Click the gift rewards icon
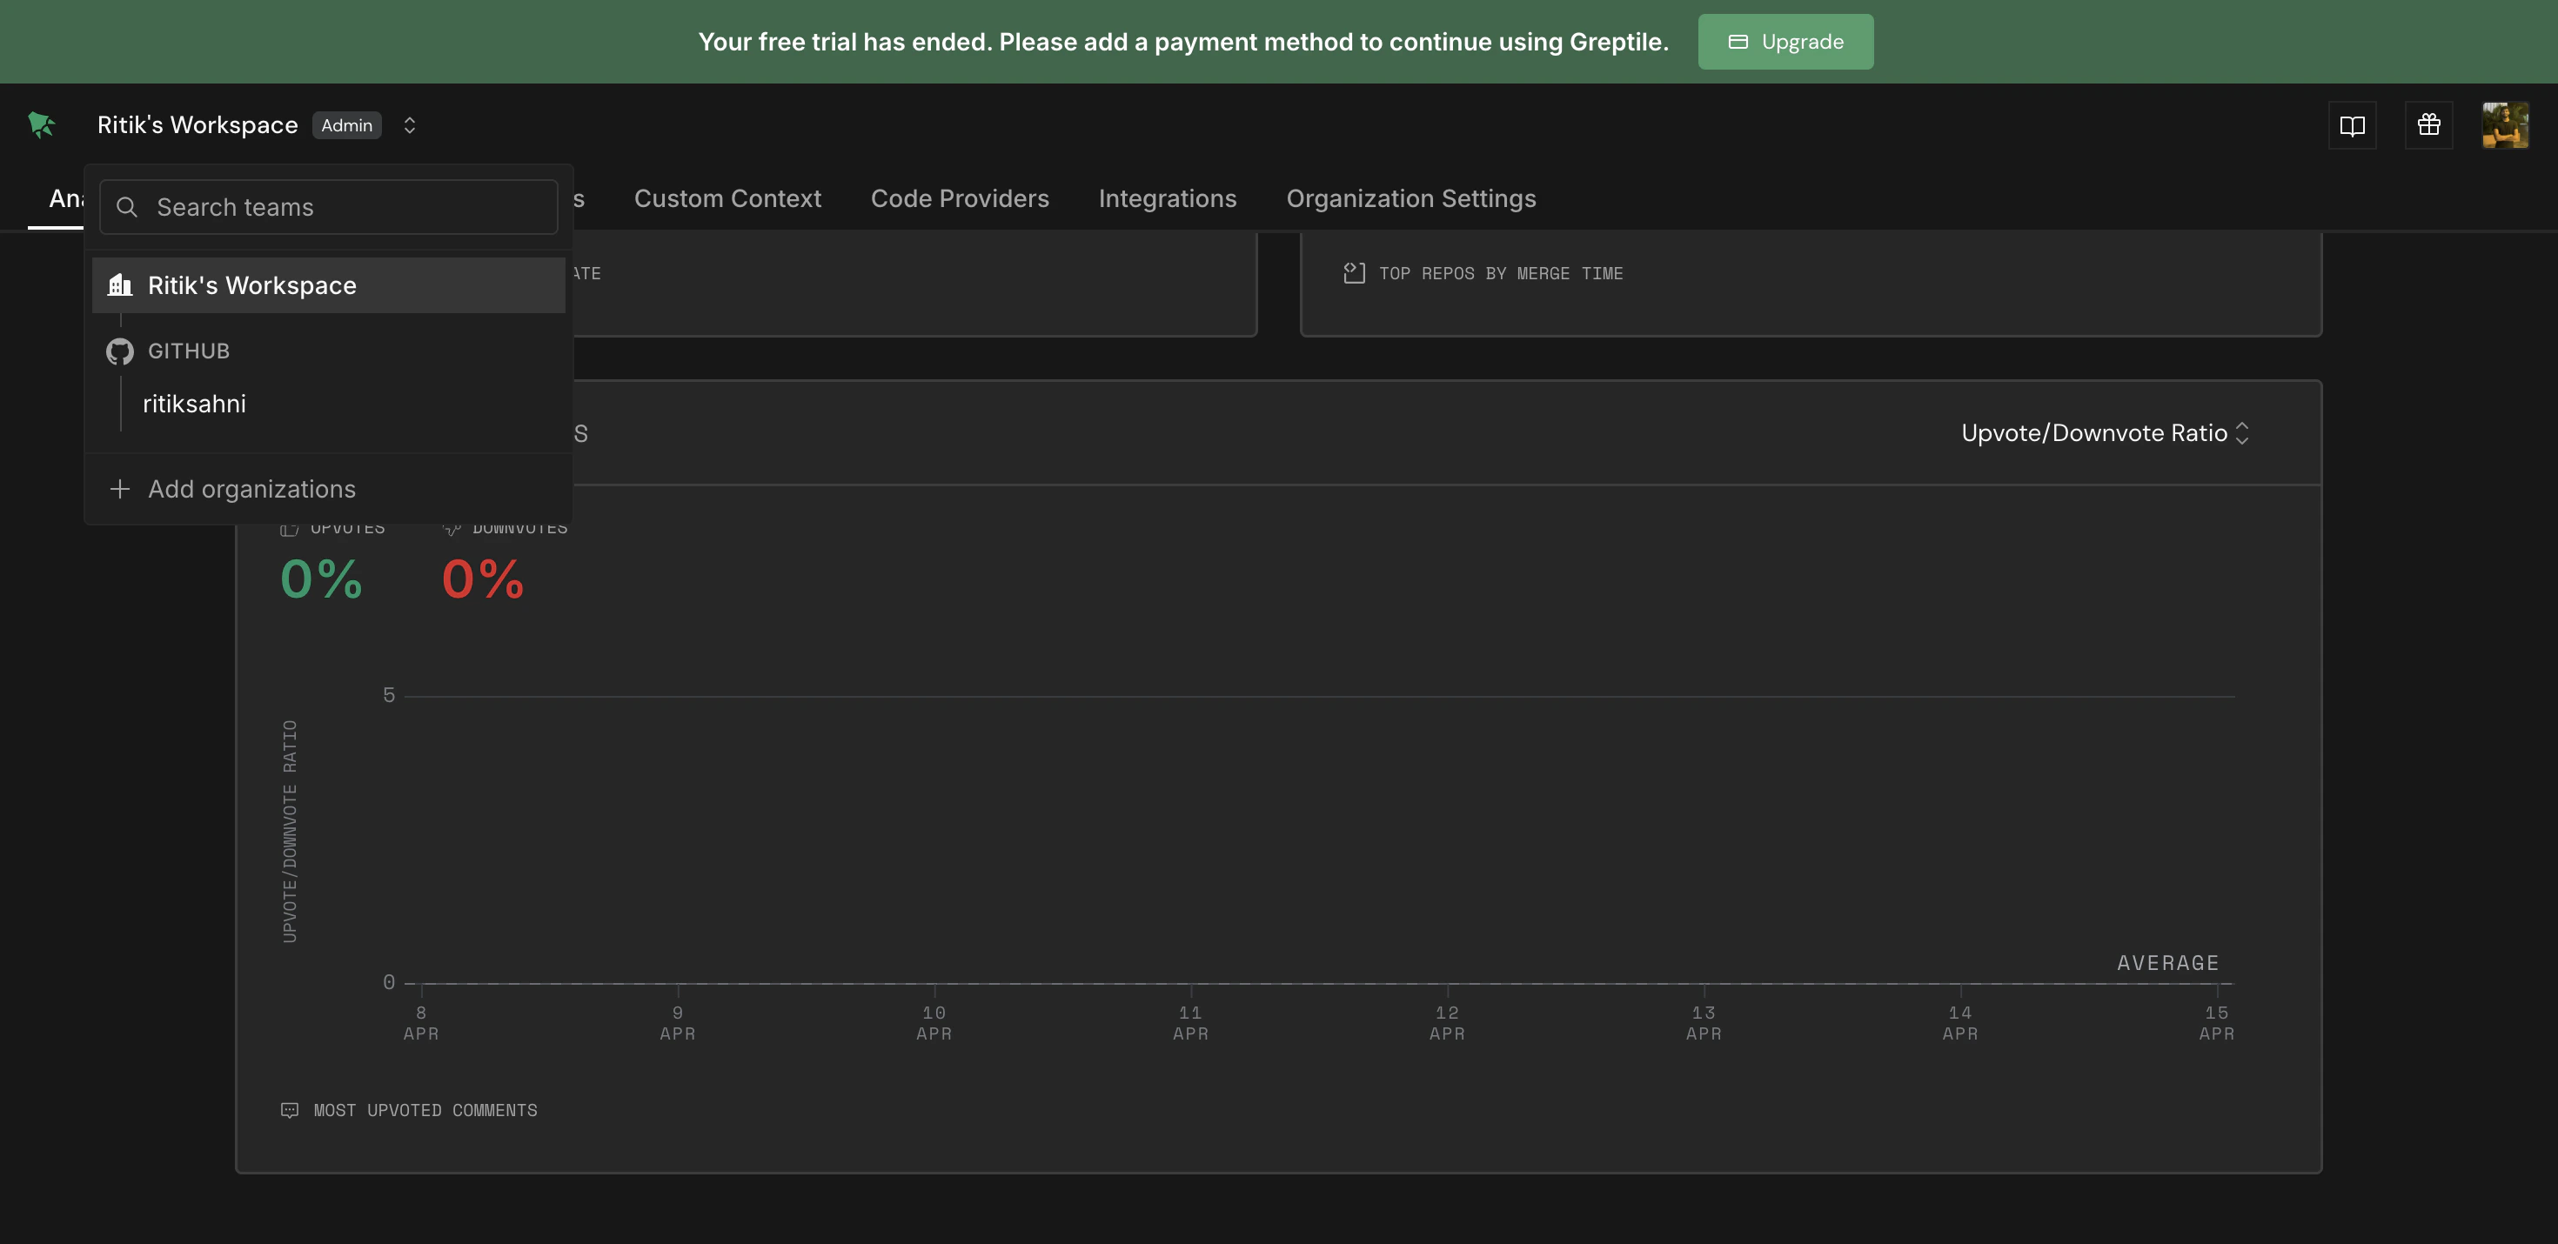Image resolution: width=2558 pixels, height=1244 pixels. coord(2427,125)
